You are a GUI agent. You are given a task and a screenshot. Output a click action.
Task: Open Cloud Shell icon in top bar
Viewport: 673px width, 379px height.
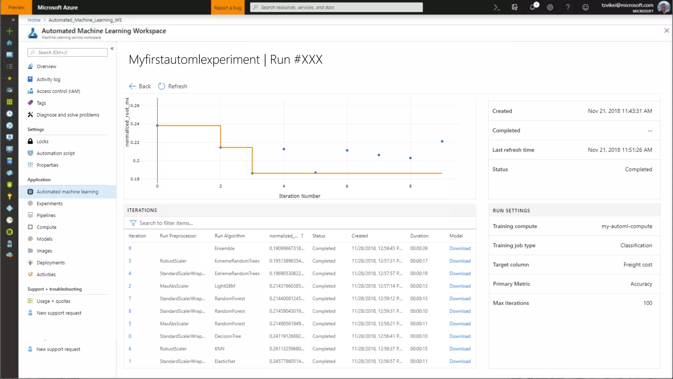(x=497, y=7)
